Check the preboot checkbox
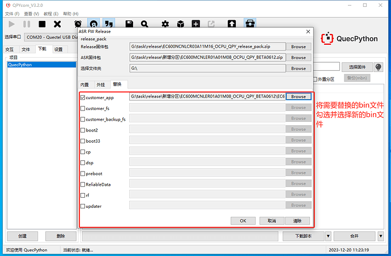This screenshot has width=391, height=256. coord(83,173)
